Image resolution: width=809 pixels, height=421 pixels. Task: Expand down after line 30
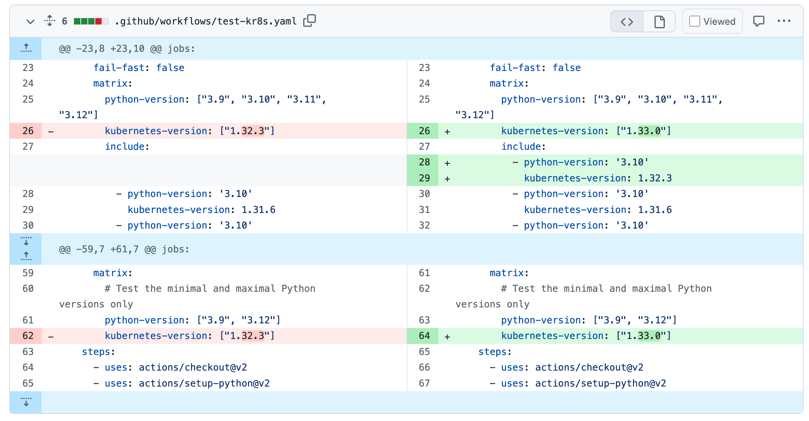[26, 241]
